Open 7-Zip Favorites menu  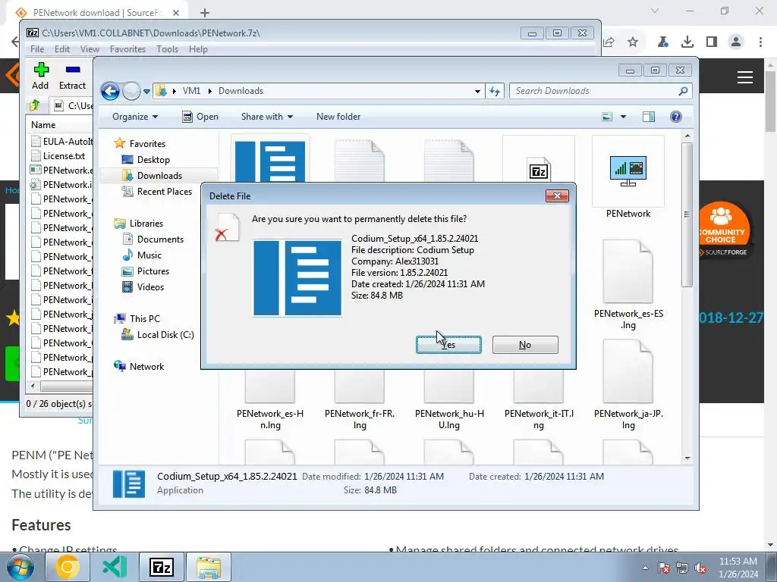pos(127,49)
